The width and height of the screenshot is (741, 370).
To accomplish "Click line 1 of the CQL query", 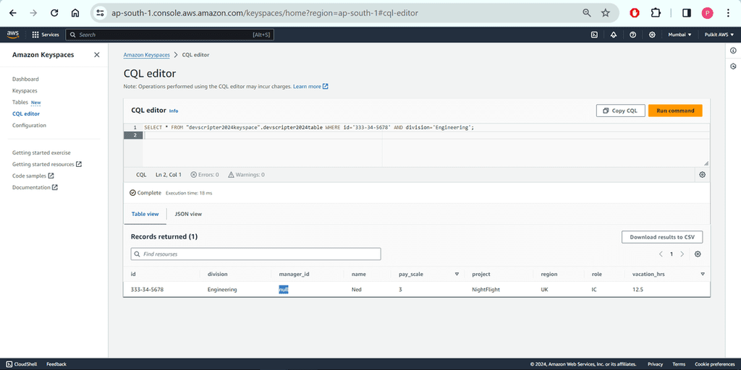I will 308,127.
